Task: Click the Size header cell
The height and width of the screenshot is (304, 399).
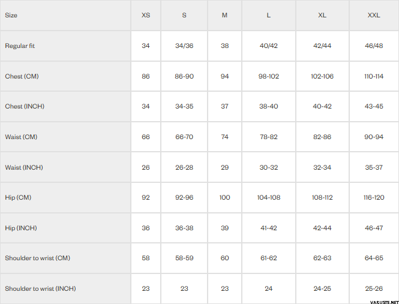Action: [11, 15]
